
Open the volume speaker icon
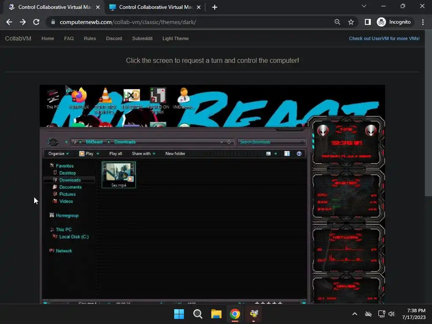(x=391, y=314)
